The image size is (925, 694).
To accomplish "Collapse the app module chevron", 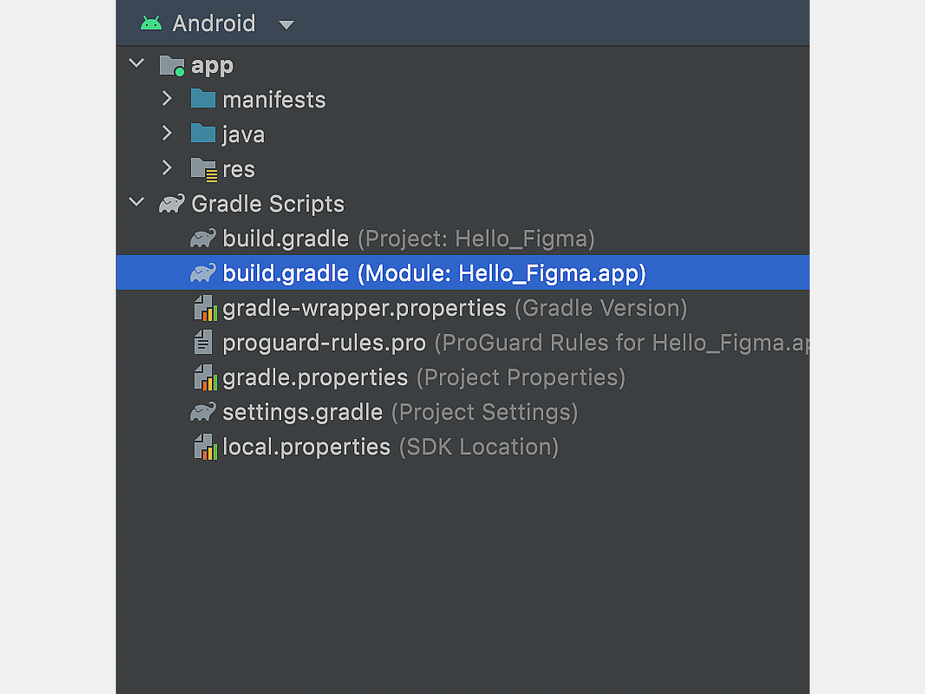I will pos(137,63).
